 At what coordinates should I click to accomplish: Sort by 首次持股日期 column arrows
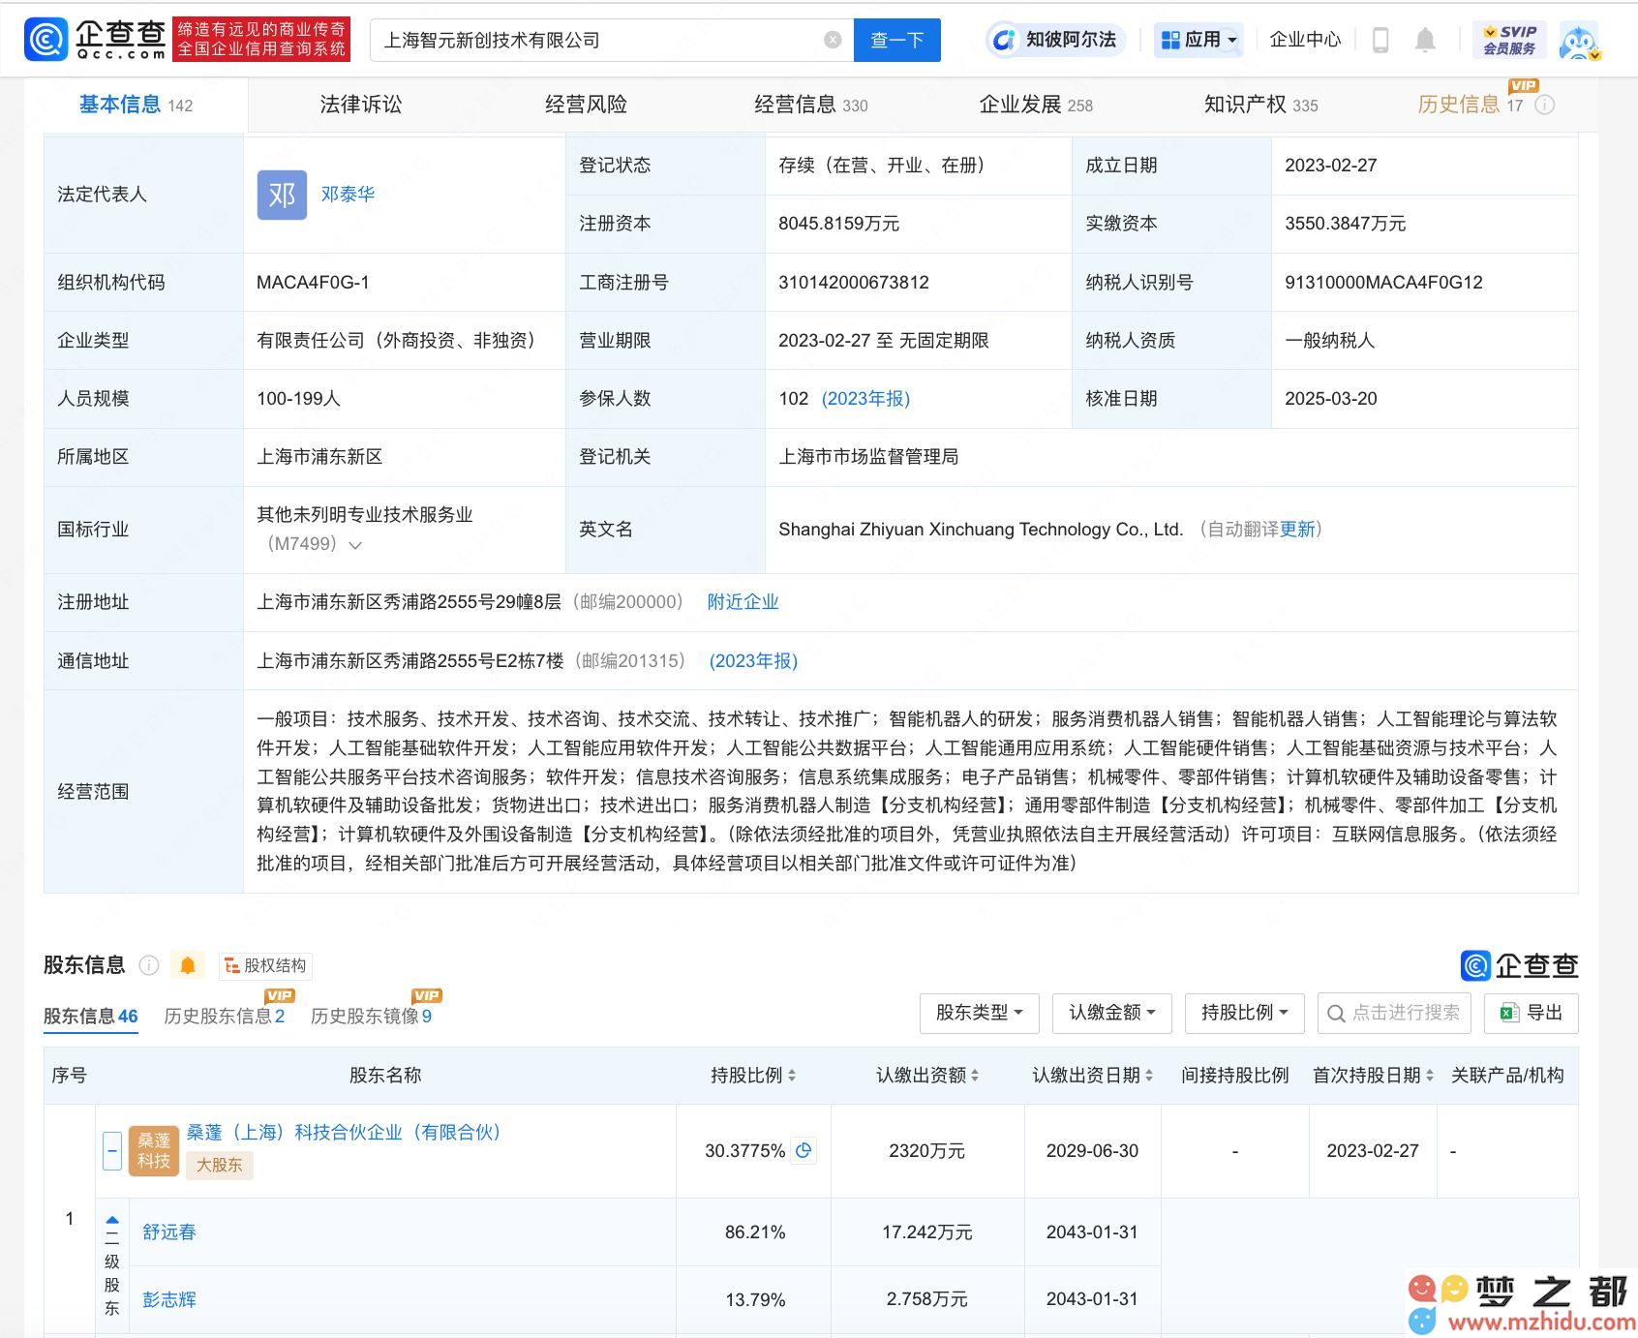1429,1076
